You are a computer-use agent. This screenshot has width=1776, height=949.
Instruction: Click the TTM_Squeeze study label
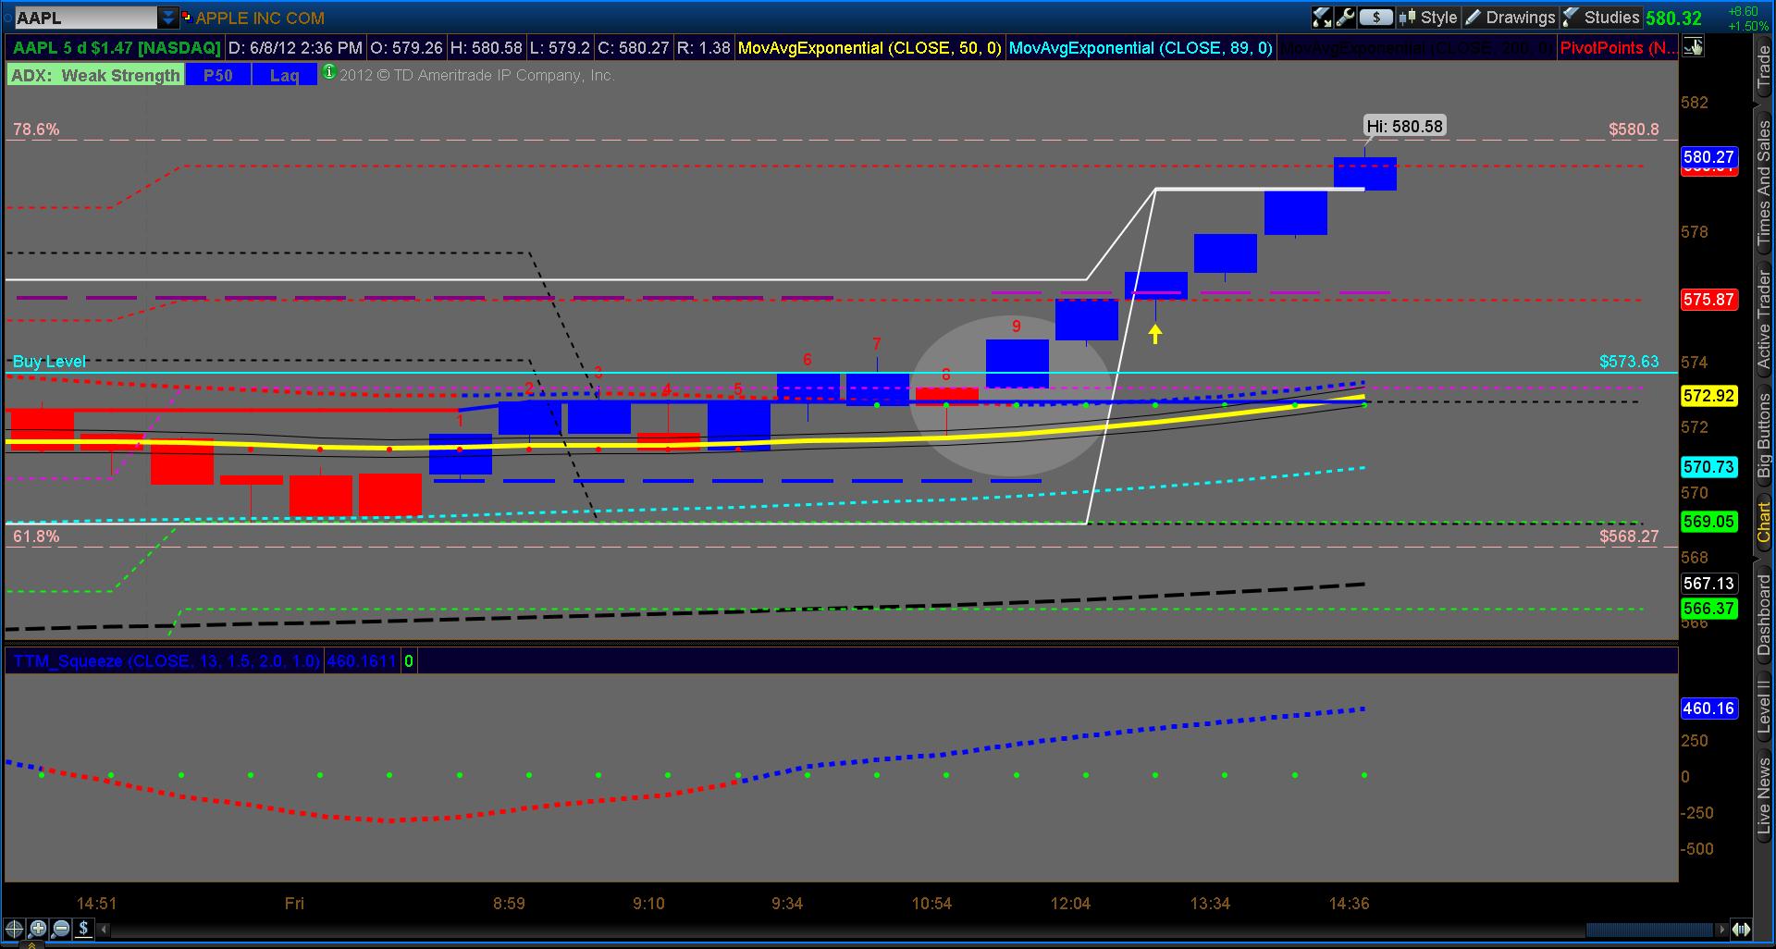[x=166, y=661]
